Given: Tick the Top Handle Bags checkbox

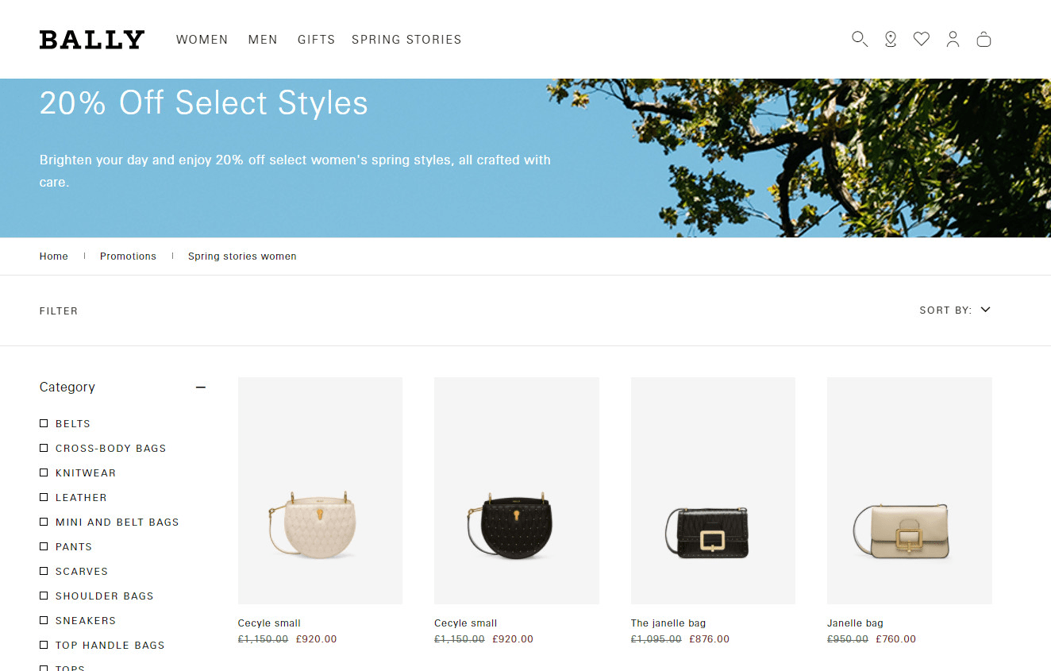Looking at the screenshot, I should [x=44, y=645].
